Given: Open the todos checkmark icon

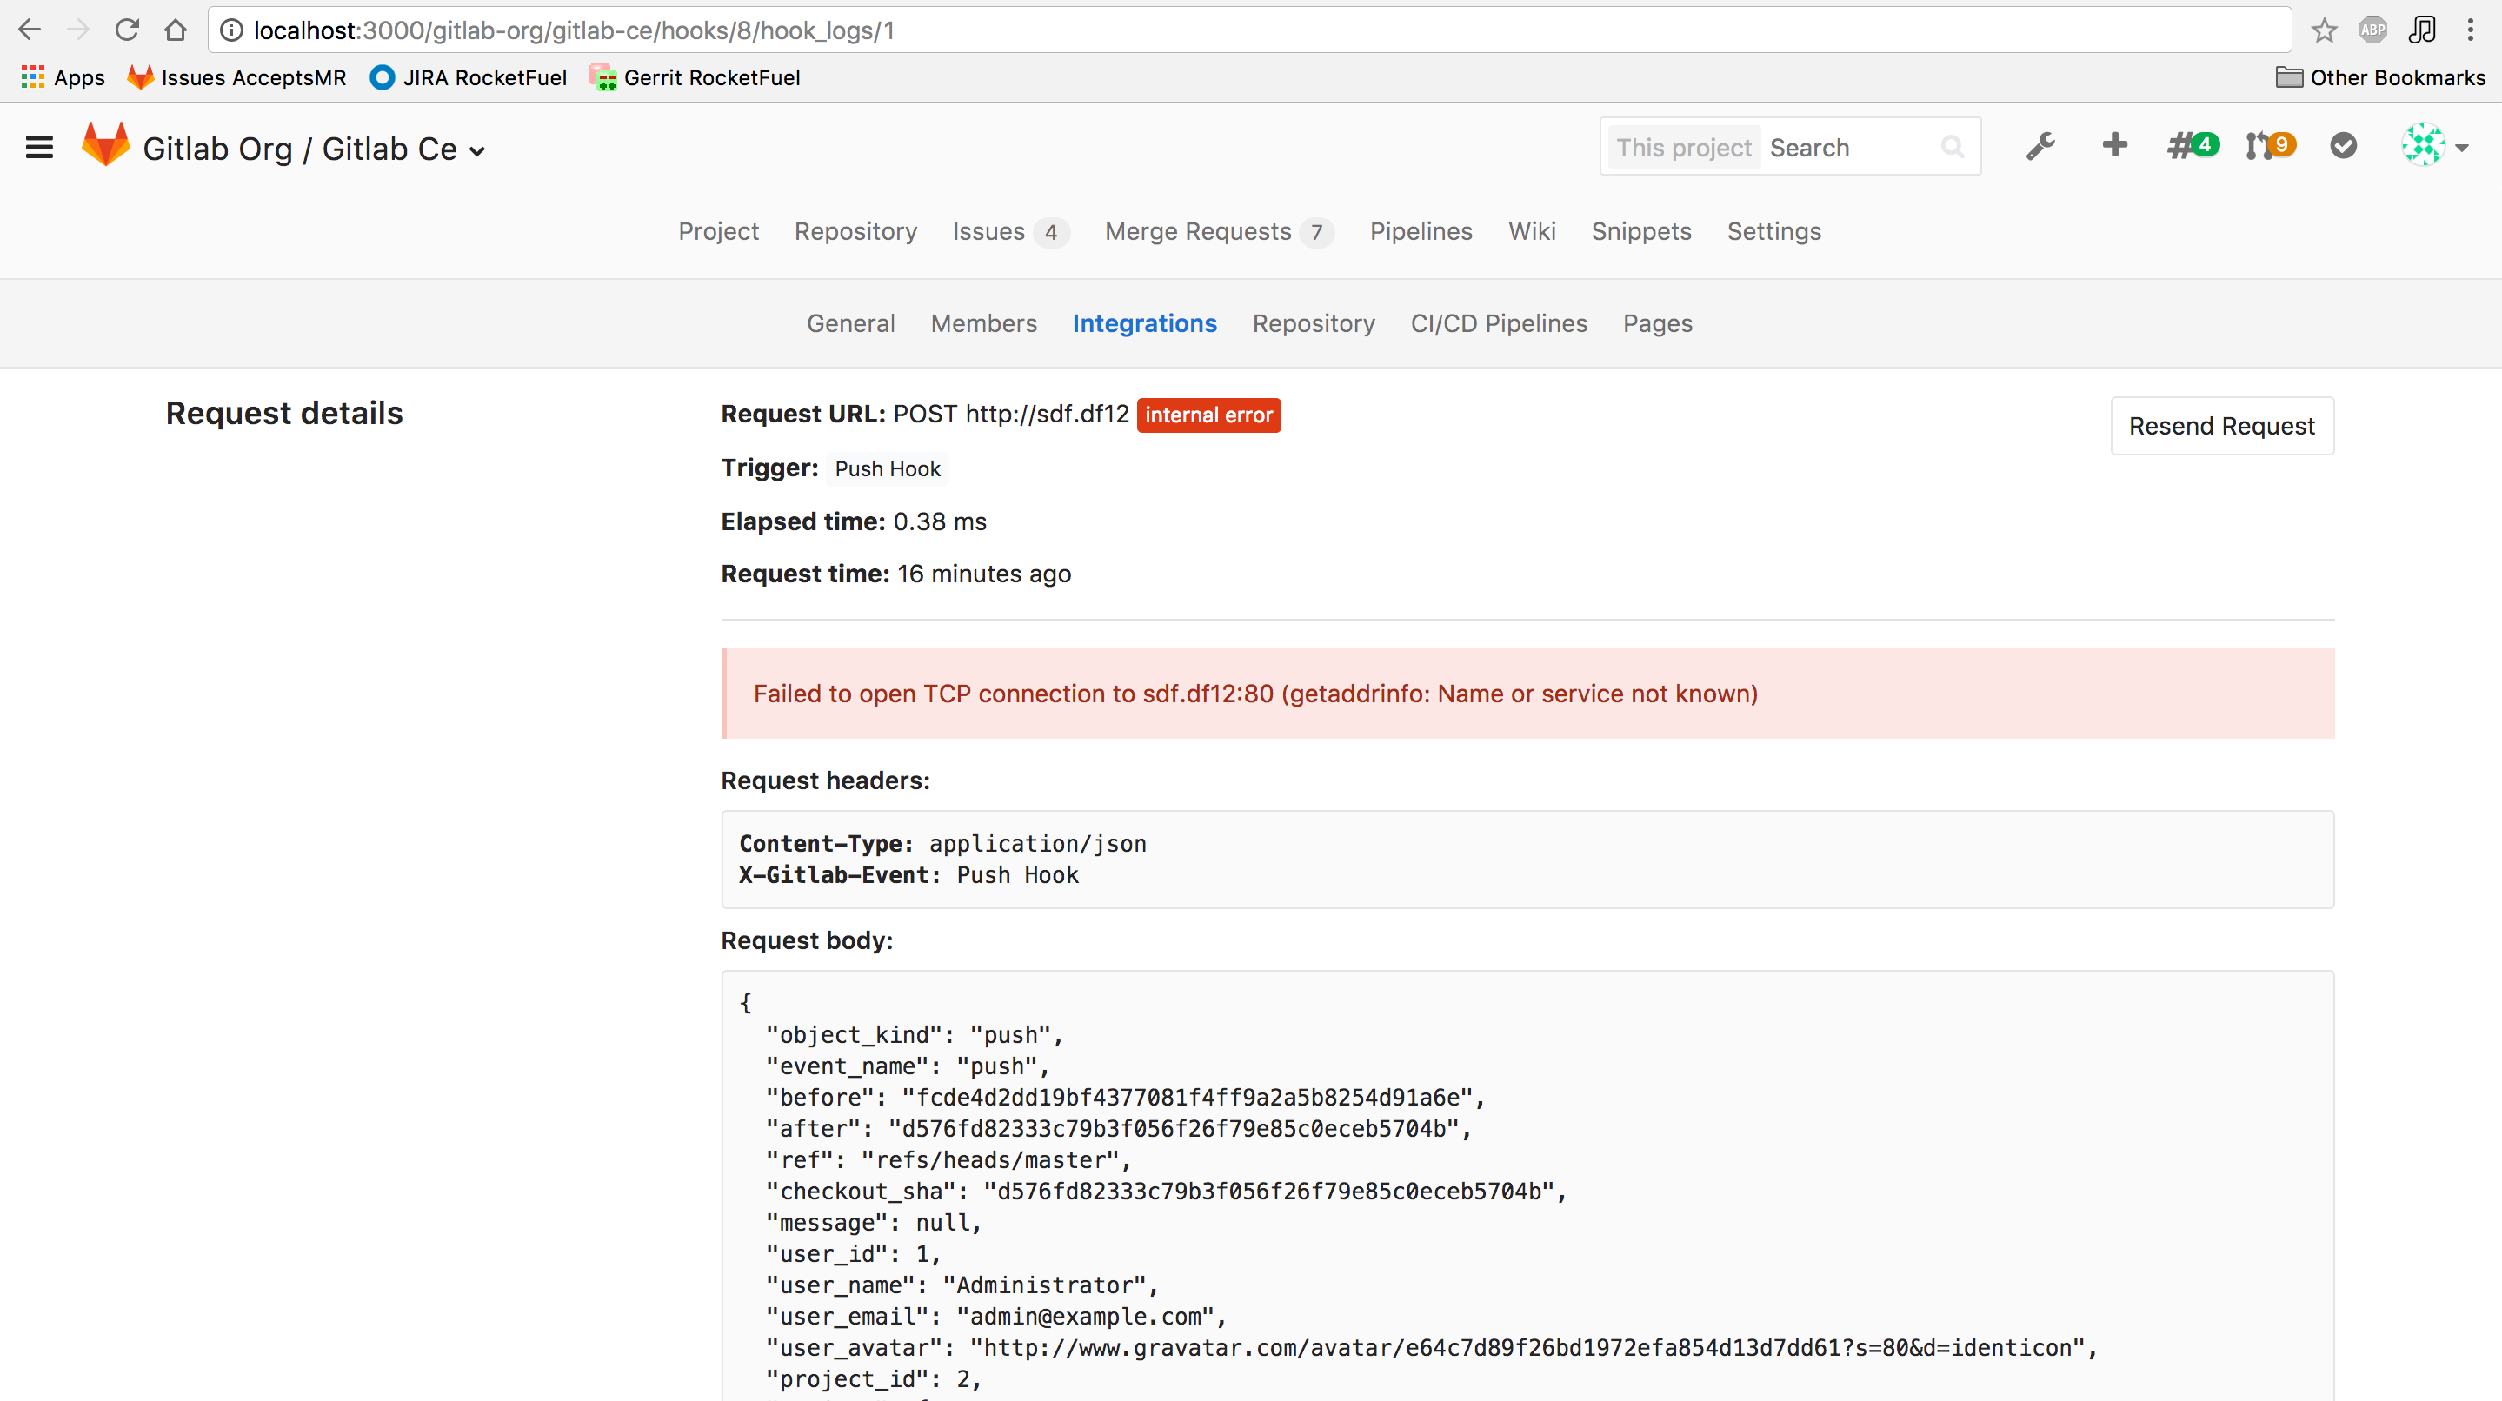Looking at the screenshot, I should tap(2343, 146).
